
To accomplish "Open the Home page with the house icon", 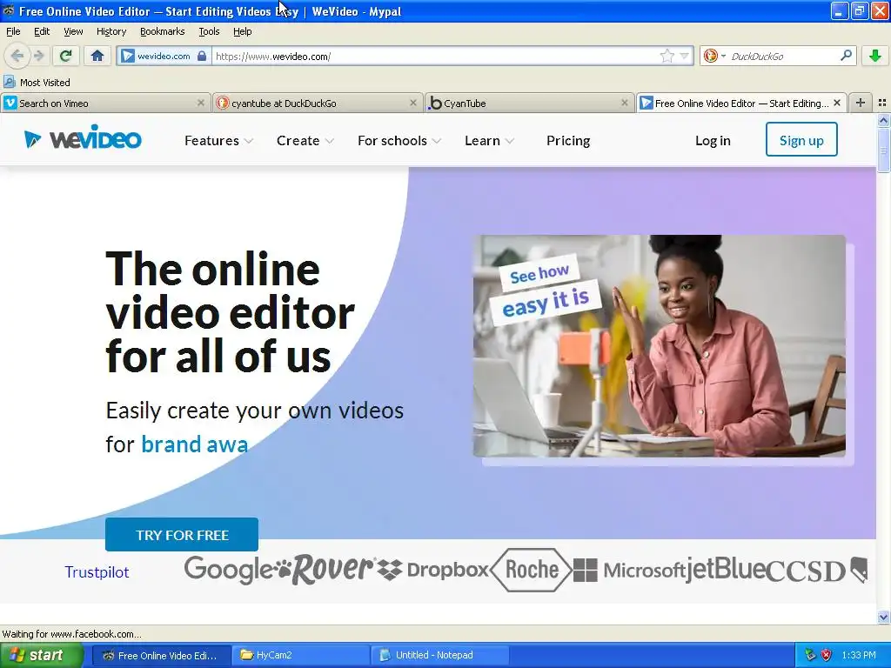I will click(97, 56).
